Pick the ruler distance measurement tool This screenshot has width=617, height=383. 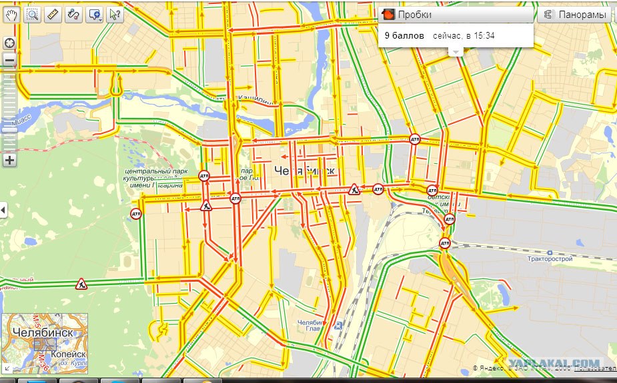click(53, 15)
